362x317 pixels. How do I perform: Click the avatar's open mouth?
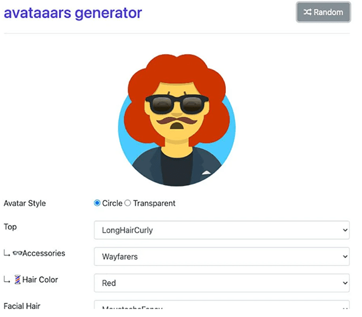177,126
